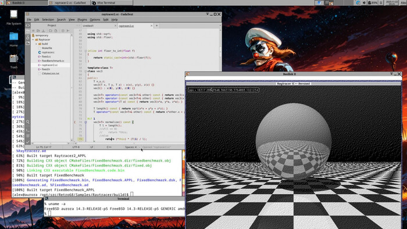Click the Ln 79, Col 17 status field
The height and width of the screenshot is (229, 407).
(x=44, y=147)
